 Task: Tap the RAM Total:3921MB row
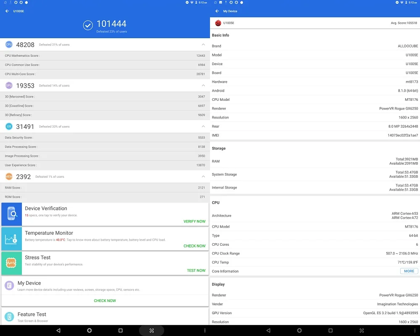[315, 161]
